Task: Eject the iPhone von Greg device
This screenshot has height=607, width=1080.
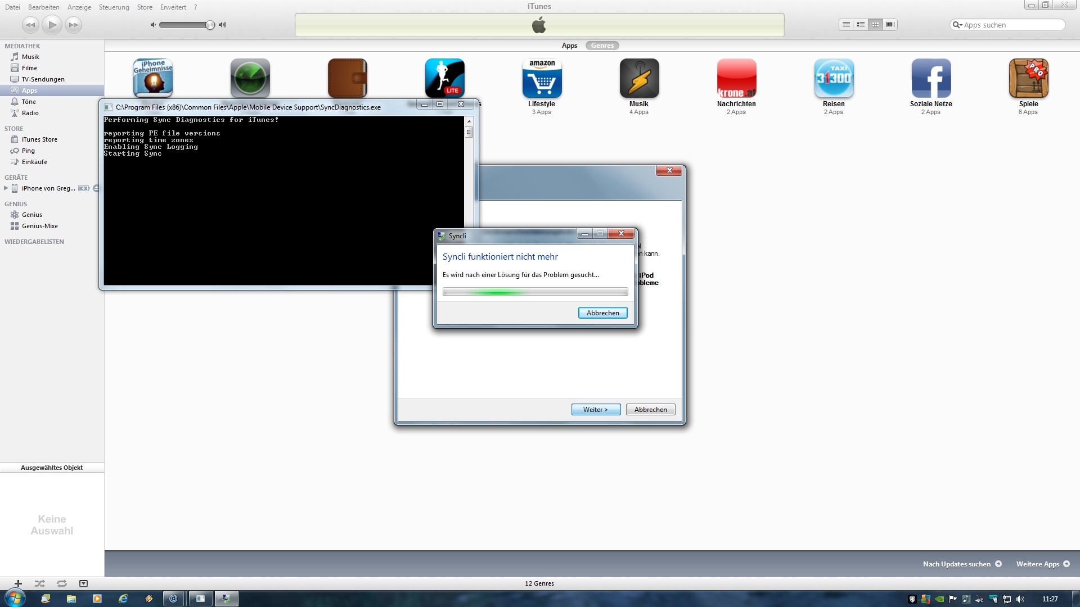Action: (x=96, y=188)
